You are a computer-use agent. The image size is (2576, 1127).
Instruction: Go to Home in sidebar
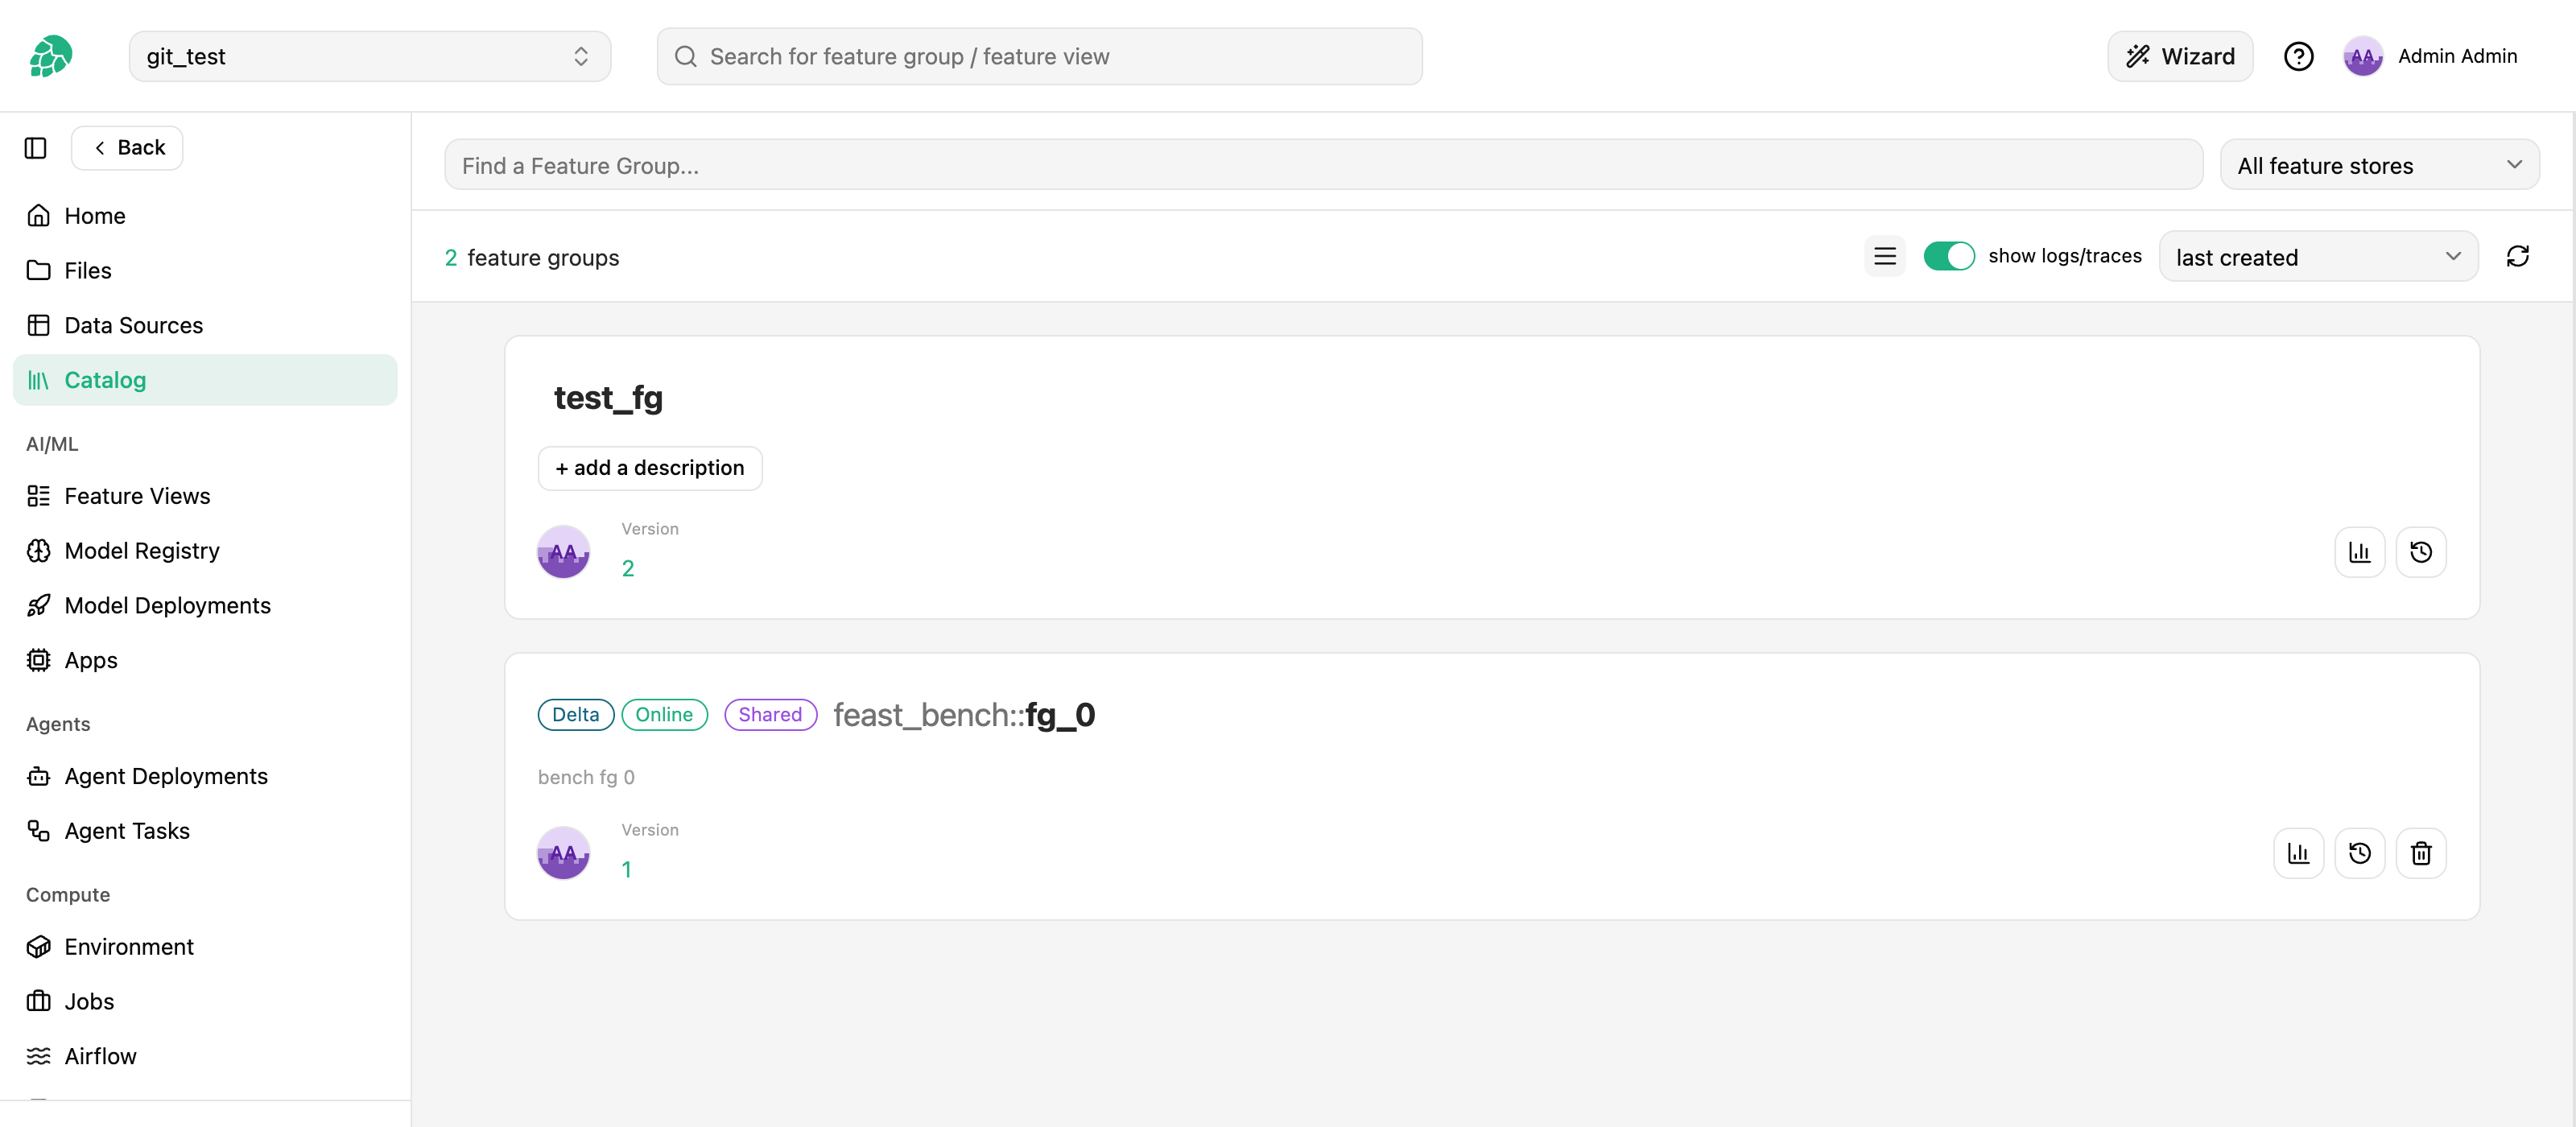[x=205, y=216]
